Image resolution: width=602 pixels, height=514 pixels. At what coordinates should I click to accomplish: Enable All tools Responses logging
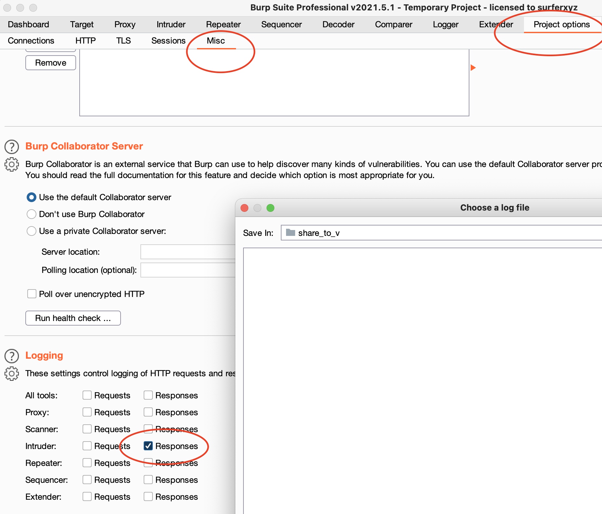(x=148, y=395)
